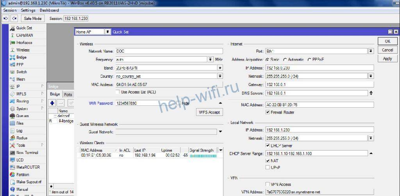The width and height of the screenshot is (400, 196).
Task: Open the Queues sidebar item
Action: pos(22,116)
